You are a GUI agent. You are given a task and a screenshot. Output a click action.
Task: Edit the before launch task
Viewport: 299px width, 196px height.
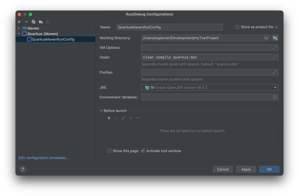[x=123, y=118]
